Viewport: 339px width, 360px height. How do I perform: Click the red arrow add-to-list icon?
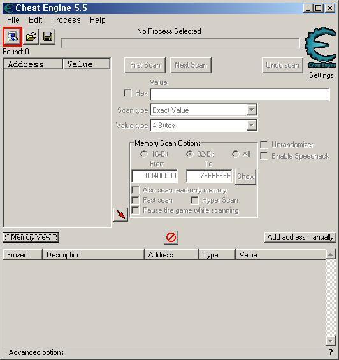[120, 215]
